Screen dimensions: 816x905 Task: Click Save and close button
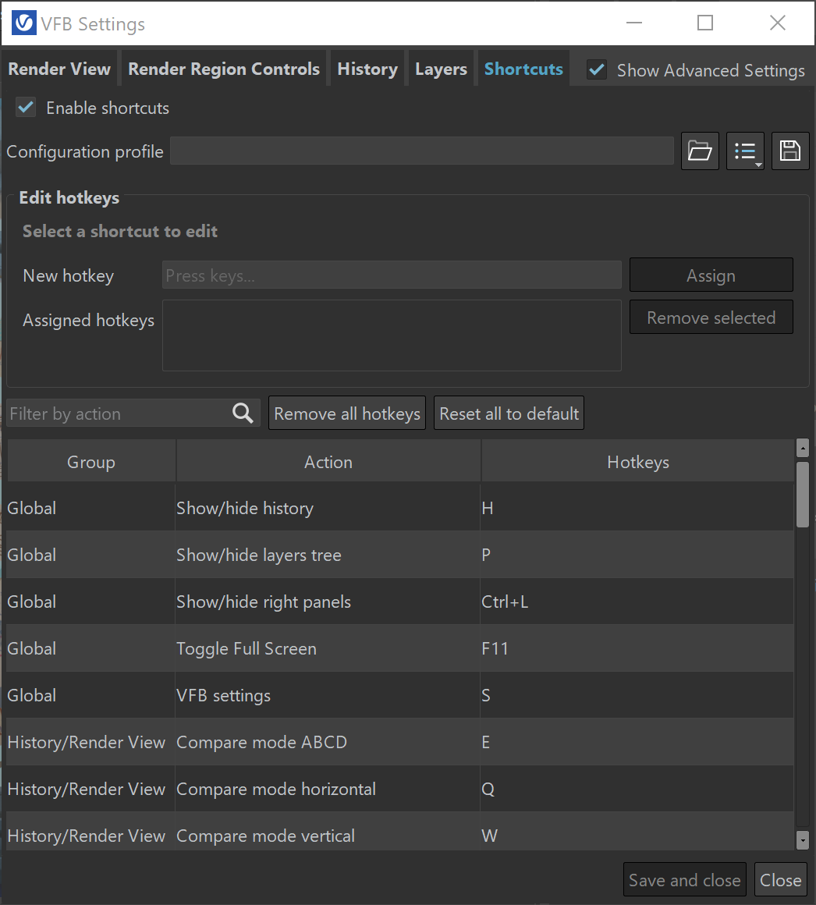(684, 879)
